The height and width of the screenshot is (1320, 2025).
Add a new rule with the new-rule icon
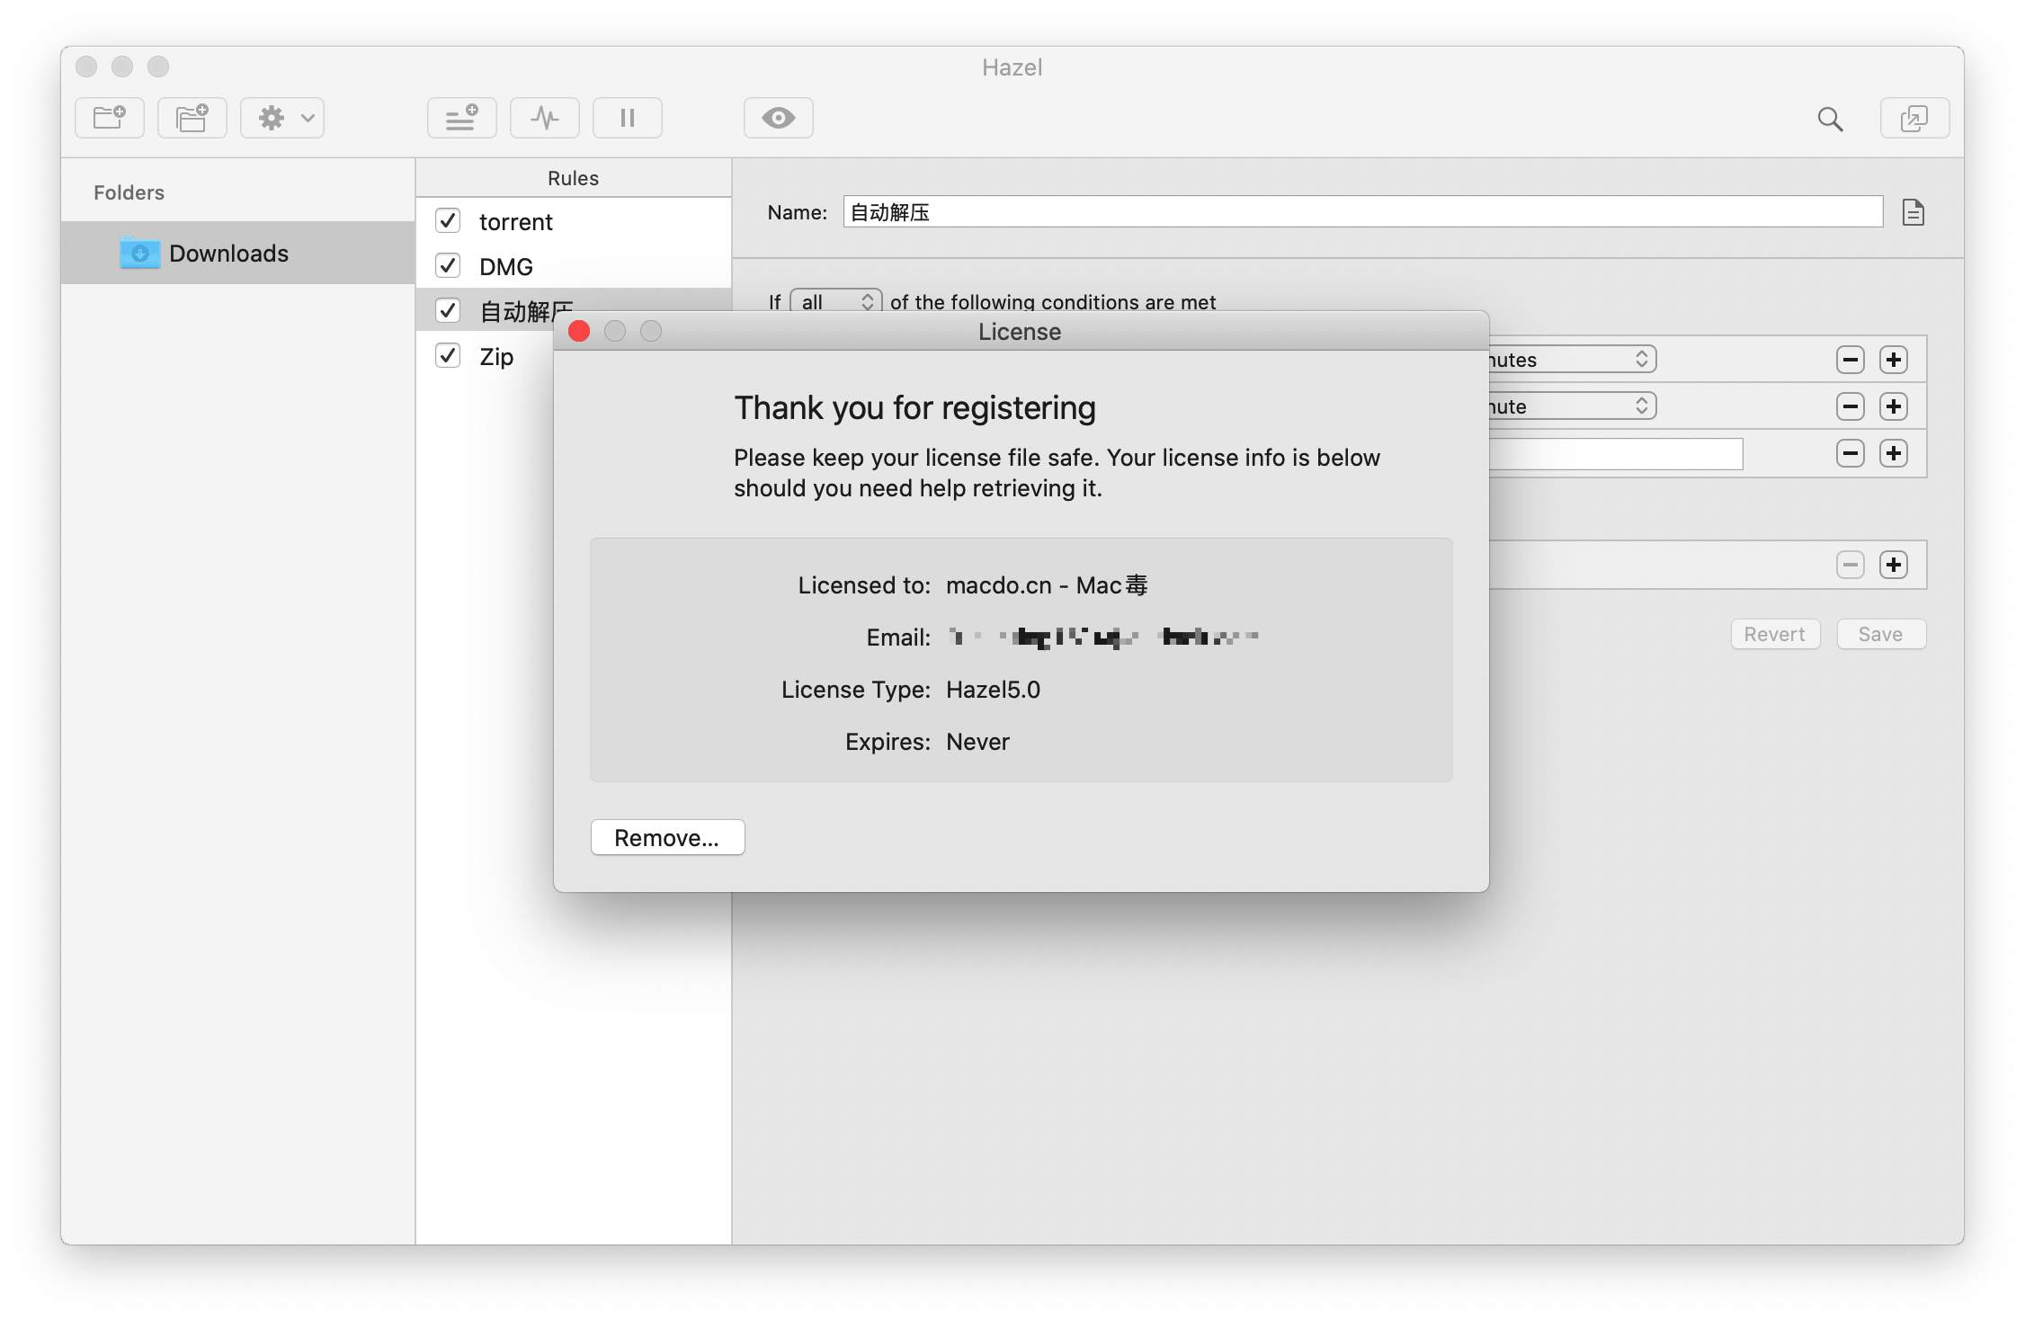point(461,117)
